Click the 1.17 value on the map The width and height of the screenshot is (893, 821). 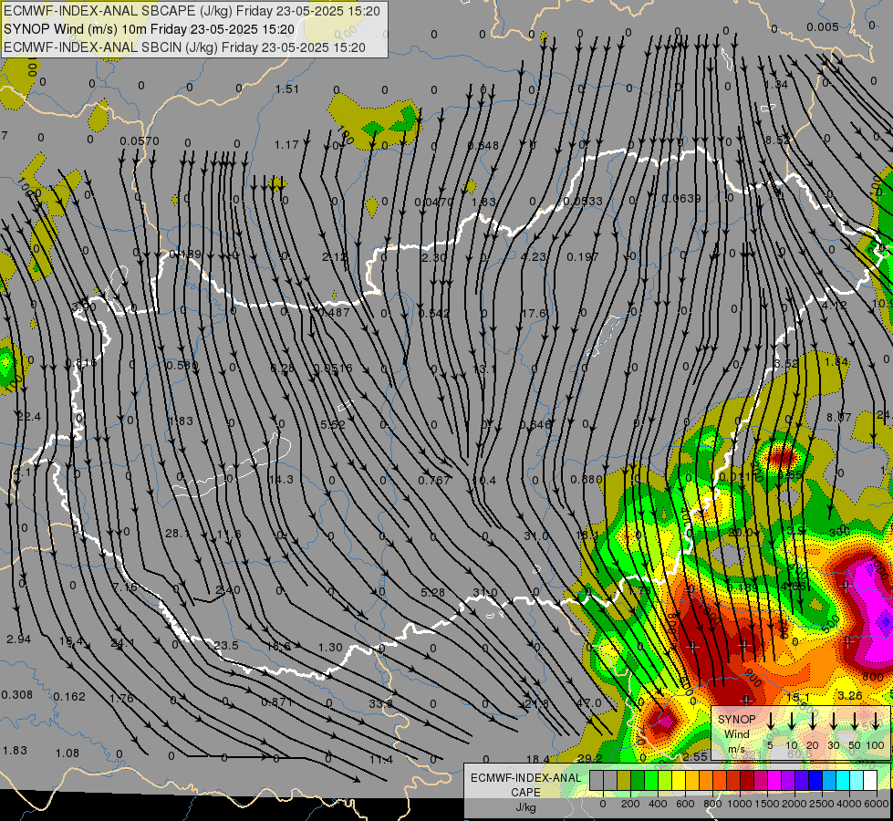tap(286, 145)
